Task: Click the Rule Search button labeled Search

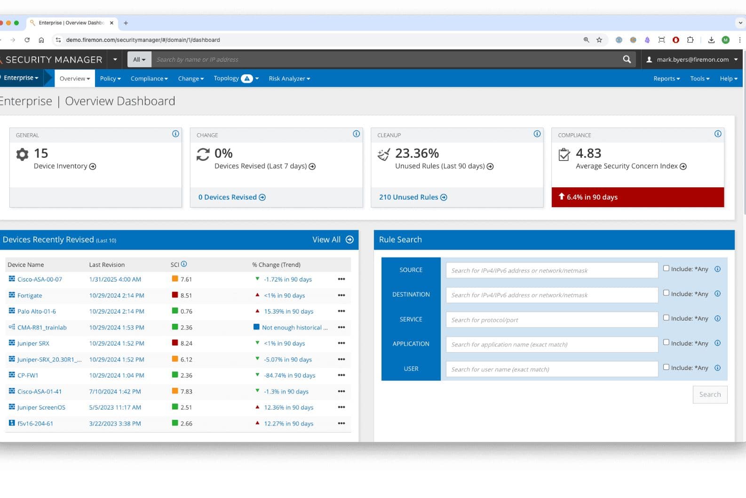Action: pyautogui.click(x=710, y=394)
